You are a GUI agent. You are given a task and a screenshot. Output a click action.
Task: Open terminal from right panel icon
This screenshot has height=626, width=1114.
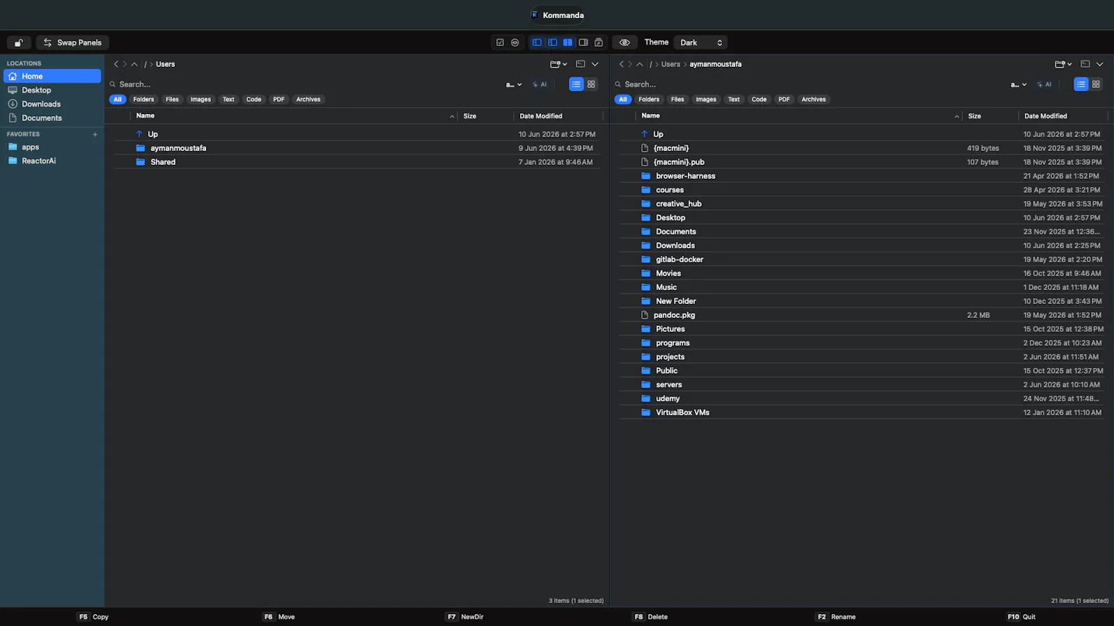click(1085, 64)
